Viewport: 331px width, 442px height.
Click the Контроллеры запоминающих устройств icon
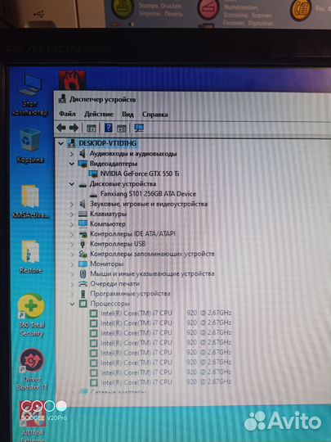point(83,254)
